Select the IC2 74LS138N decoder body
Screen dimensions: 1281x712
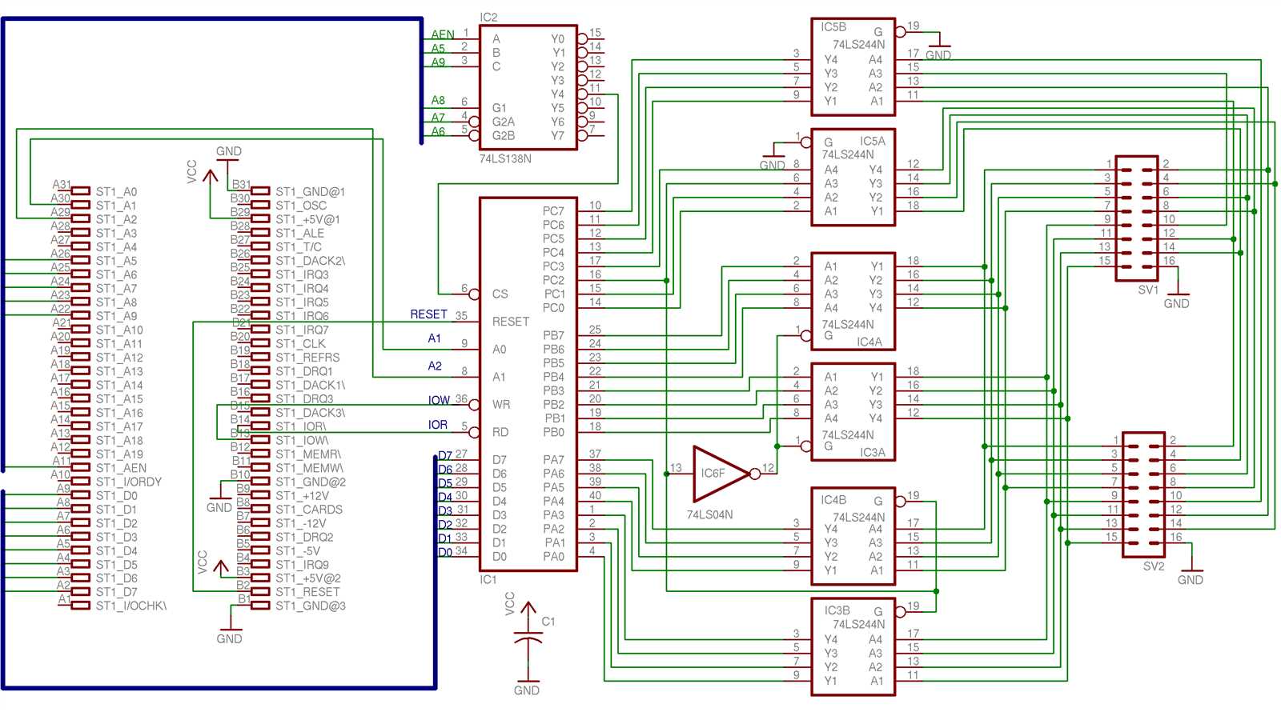point(528,87)
